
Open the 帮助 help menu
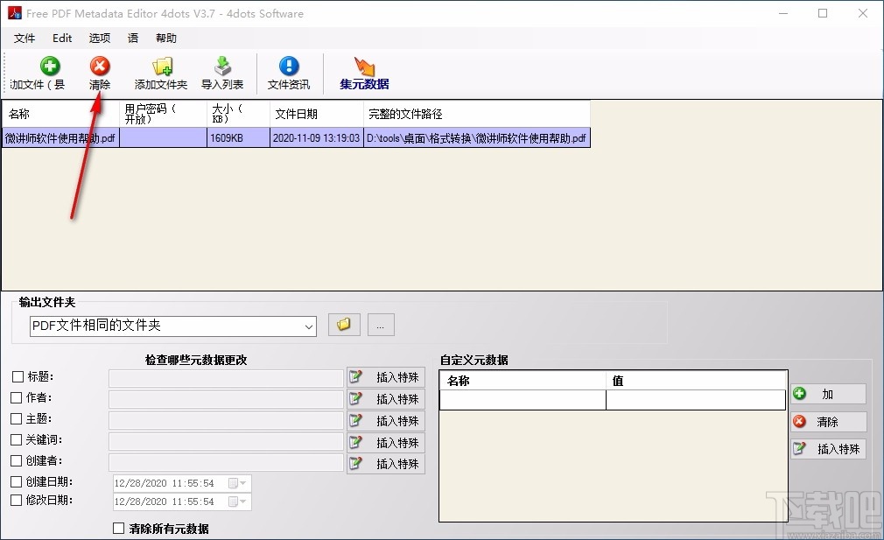pos(166,38)
